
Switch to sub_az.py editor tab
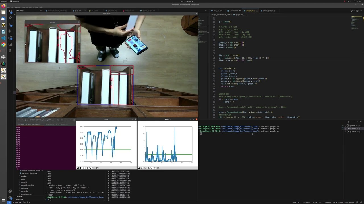(217, 11)
